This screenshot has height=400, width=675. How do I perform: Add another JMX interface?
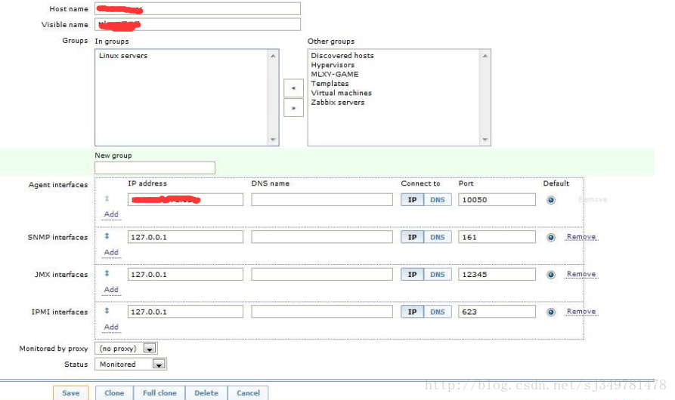111,290
